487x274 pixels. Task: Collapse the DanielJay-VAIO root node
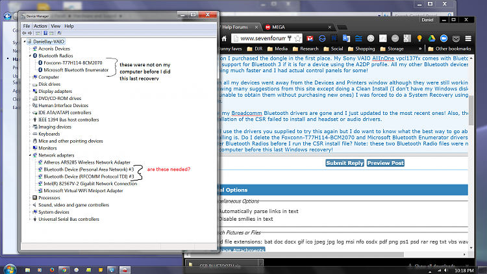pos(25,42)
